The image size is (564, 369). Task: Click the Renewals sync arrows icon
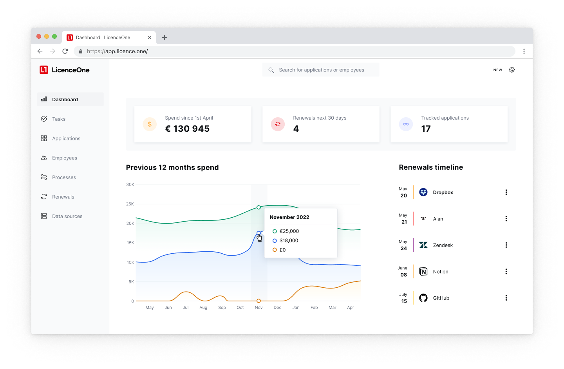(x=44, y=197)
